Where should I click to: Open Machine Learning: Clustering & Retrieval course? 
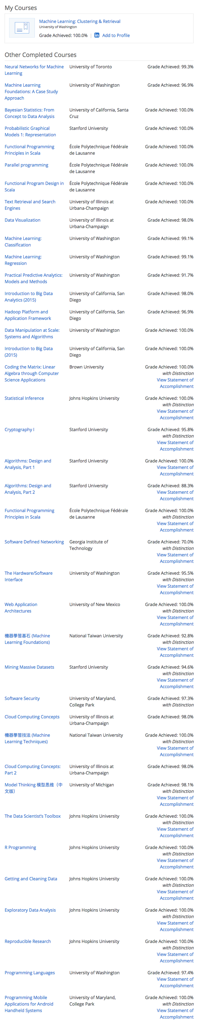click(x=80, y=22)
